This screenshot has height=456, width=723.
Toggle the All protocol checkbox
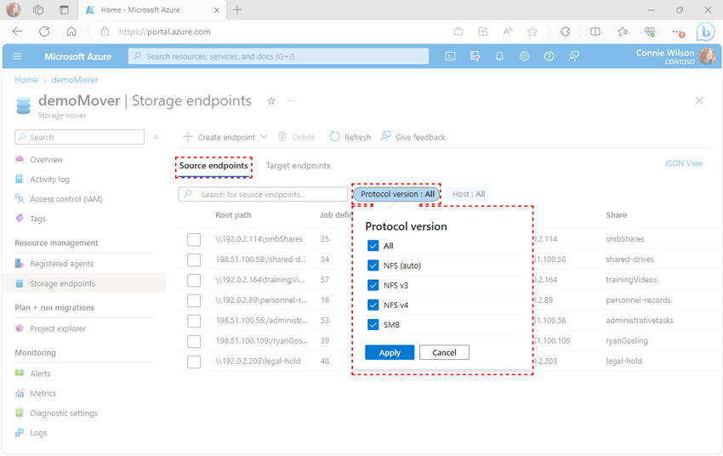(x=373, y=246)
